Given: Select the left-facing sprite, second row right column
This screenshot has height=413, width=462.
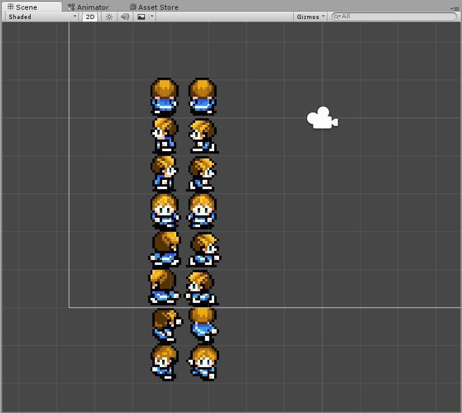Looking at the screenshot, I should tap(203, 135).
